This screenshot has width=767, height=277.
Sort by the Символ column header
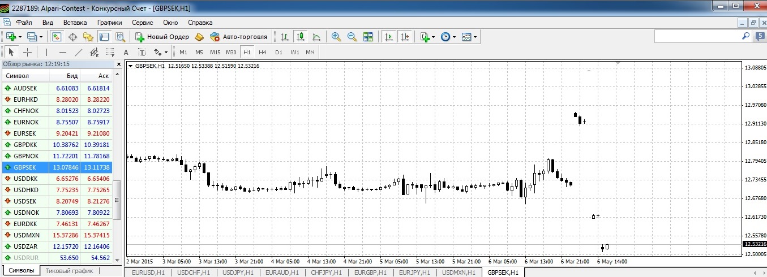click(x=25, y=76)
